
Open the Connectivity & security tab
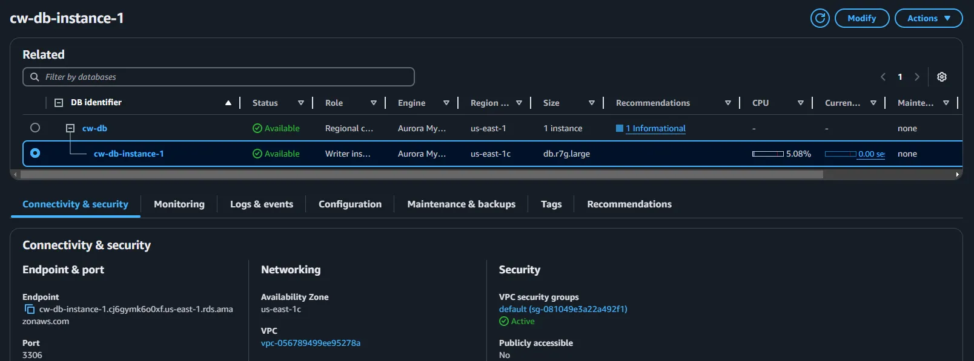point(76,204)
